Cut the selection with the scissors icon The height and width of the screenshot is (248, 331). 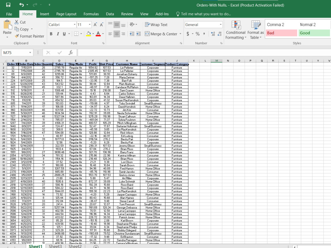17,22
